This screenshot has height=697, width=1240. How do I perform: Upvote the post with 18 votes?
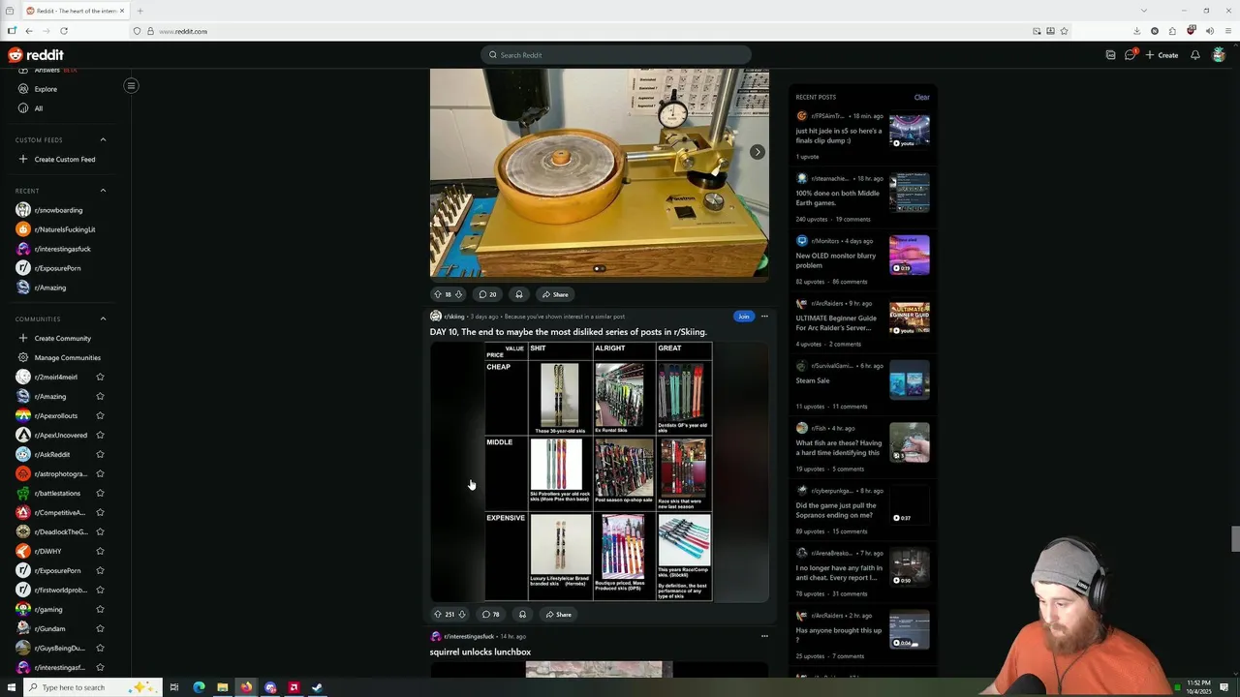pos(438,294)
